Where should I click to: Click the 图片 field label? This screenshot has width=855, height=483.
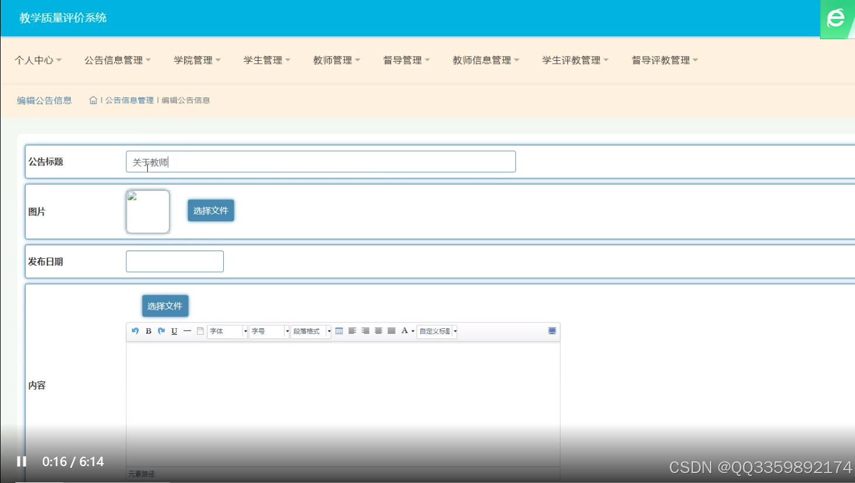37,211
